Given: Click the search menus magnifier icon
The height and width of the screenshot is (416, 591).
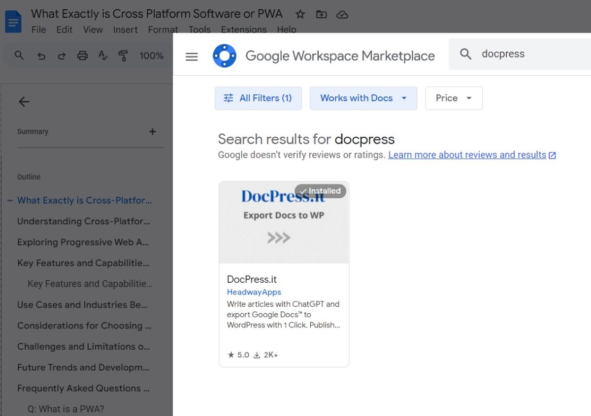Looking at the screenshot, I should (x=19, y=56).
